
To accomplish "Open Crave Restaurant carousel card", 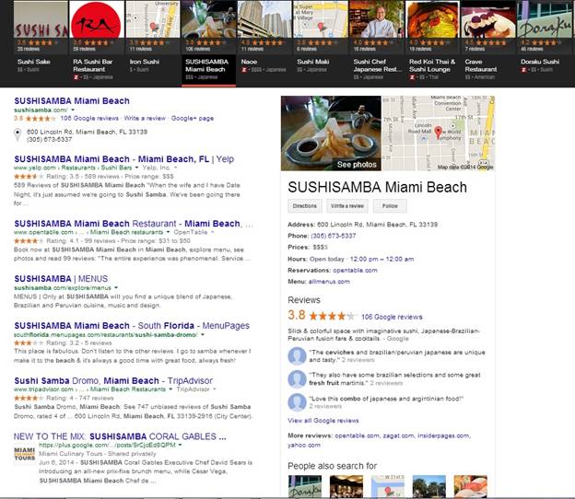I will pos(488,42).
